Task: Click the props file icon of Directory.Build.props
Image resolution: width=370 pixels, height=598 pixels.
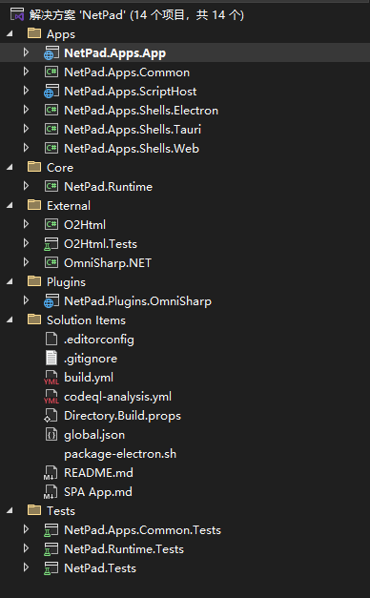Action: point(51,415)
